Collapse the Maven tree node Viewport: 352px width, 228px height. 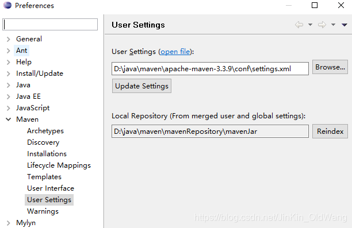click(8, 119)
